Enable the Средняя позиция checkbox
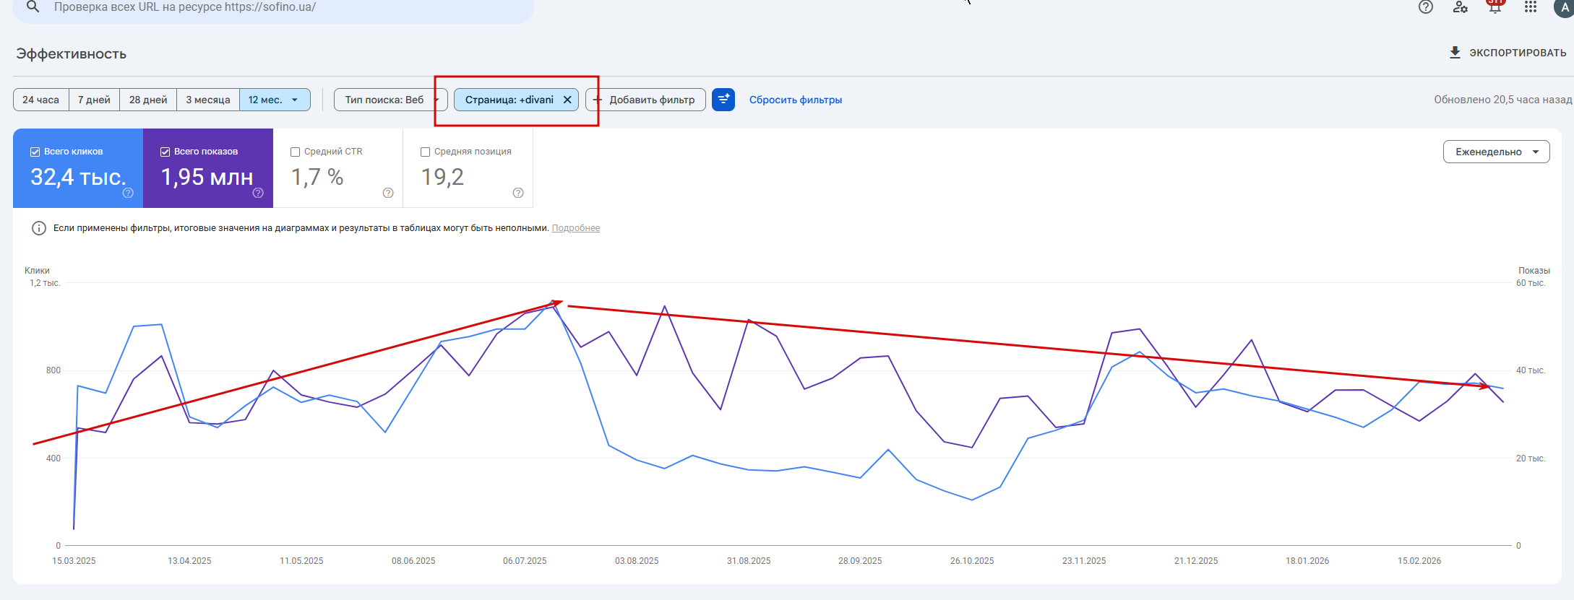 [425, 152]
